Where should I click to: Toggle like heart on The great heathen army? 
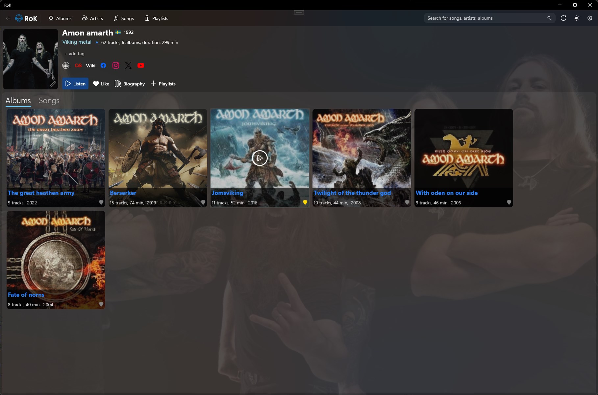[101, 202]
